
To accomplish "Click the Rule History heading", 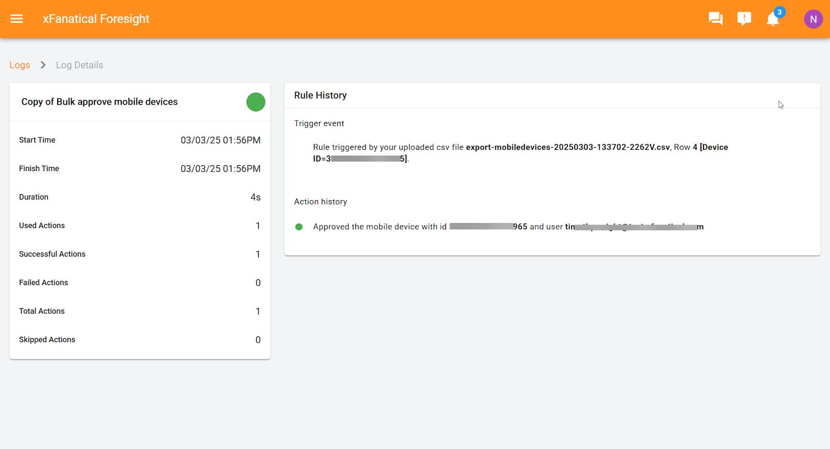I will point(321,95).
